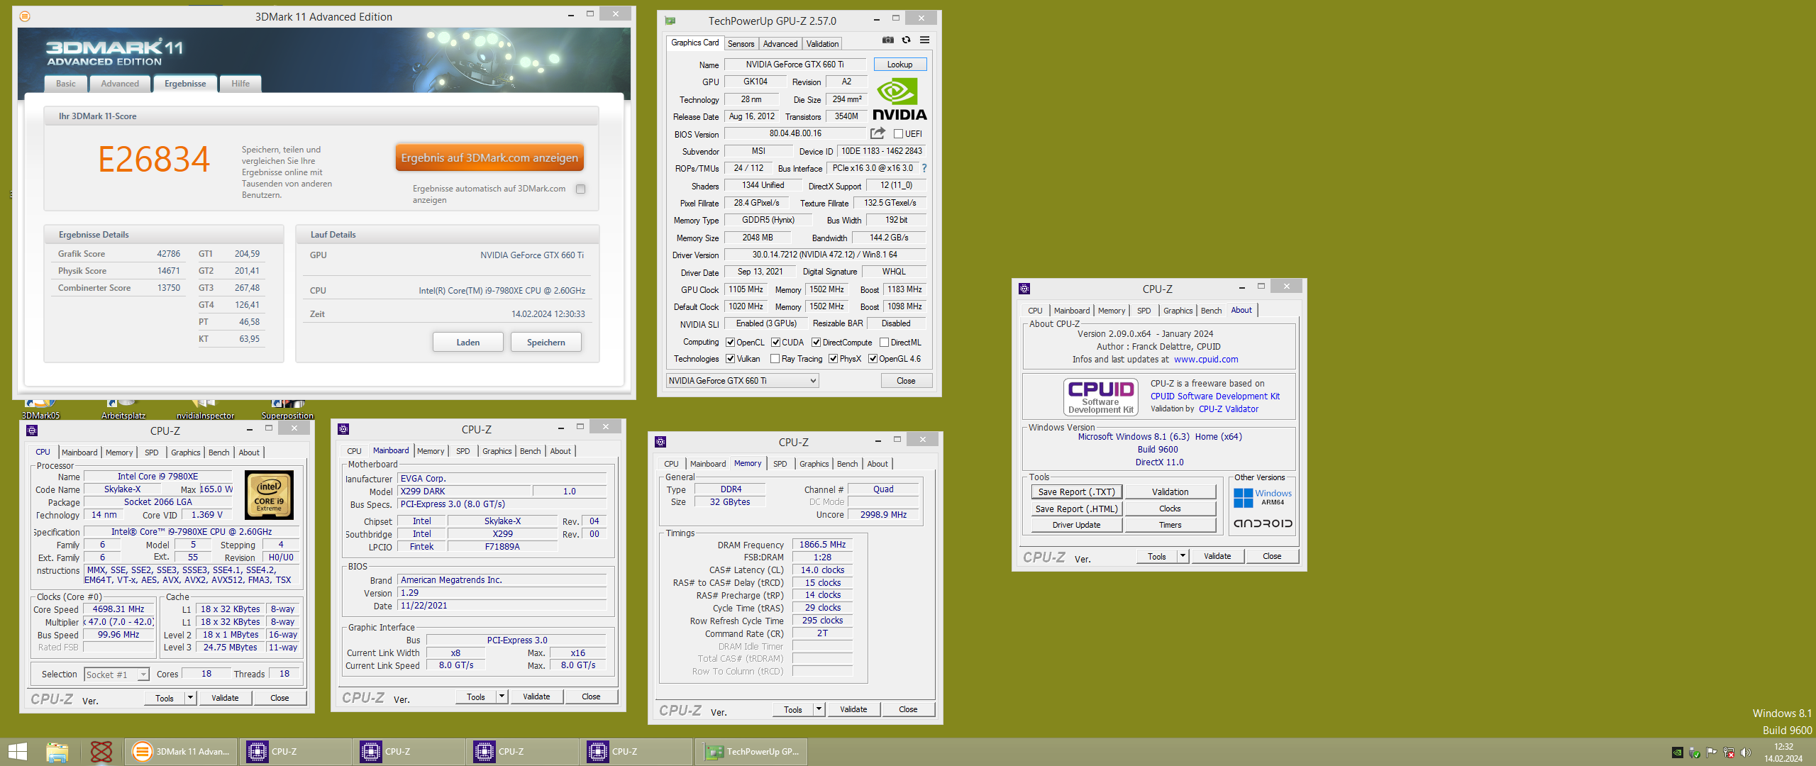Open the Sensors tab in GPU-Z

click(x=741, y=44)
